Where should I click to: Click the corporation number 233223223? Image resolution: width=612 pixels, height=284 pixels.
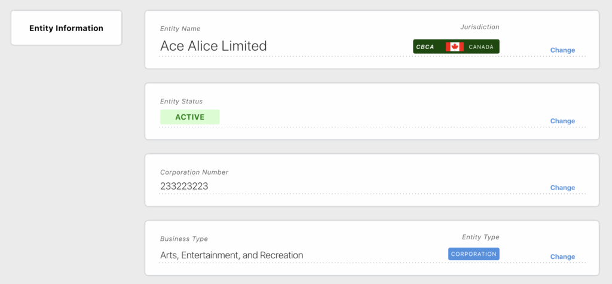click(184, 186)
